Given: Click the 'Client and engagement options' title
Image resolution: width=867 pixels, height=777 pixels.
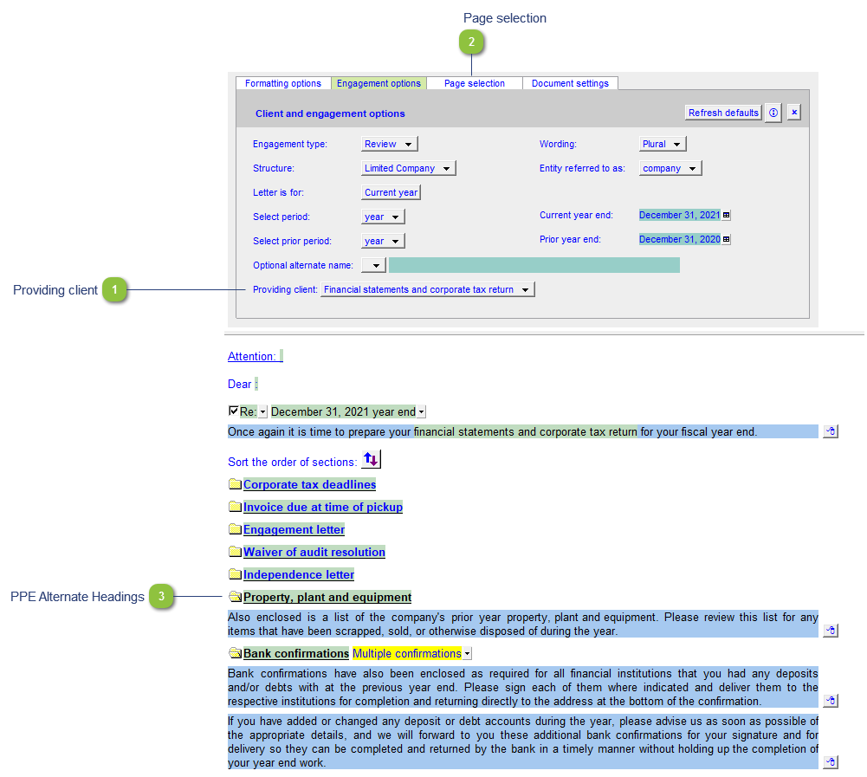Looking at the screenshot, I should pos(330,114).
